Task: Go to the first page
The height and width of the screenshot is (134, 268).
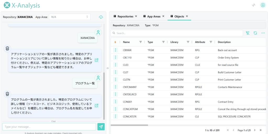Action: click(x=228, y=130)
